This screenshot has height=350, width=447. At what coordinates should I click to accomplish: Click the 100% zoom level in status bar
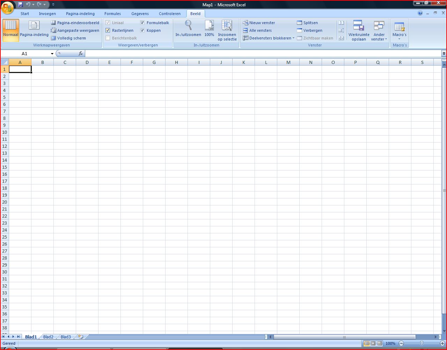[390, 343]
